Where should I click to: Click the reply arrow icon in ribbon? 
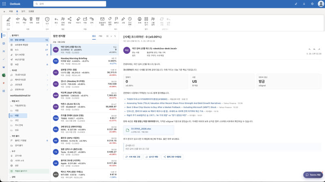(56, 19)
